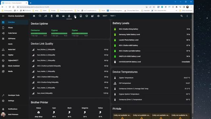The image size is (211, 119).
Task: Open hue_mood_linkquality entity row
Action: point(70,93)
